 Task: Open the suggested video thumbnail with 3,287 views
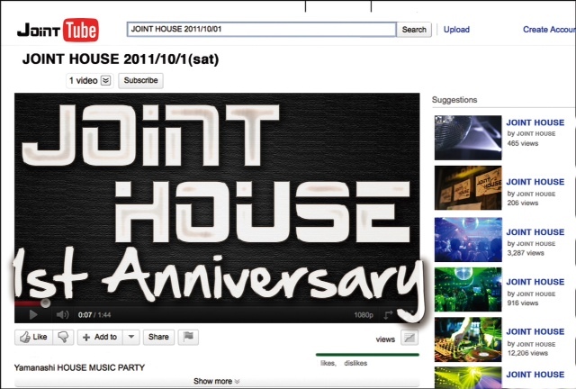coord(466,239)
